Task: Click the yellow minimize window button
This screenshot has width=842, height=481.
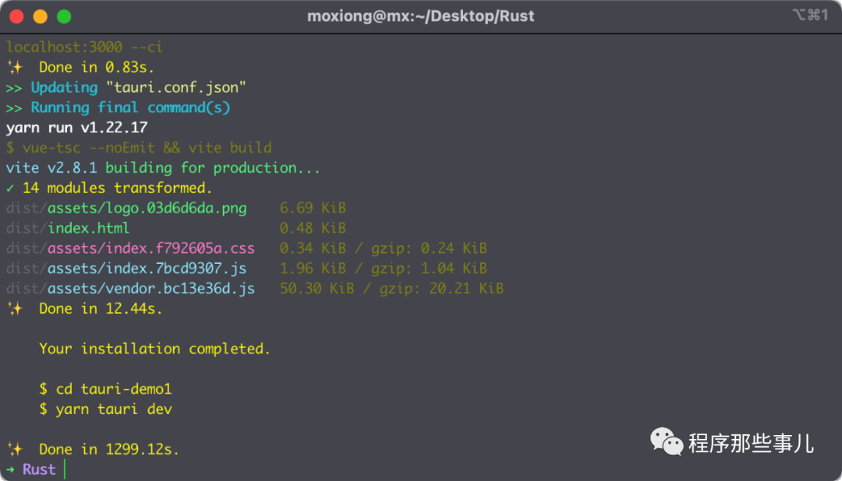Action: pos(41,16)
